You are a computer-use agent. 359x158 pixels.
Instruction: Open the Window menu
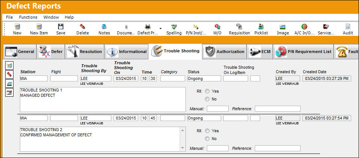coord(51,17)
